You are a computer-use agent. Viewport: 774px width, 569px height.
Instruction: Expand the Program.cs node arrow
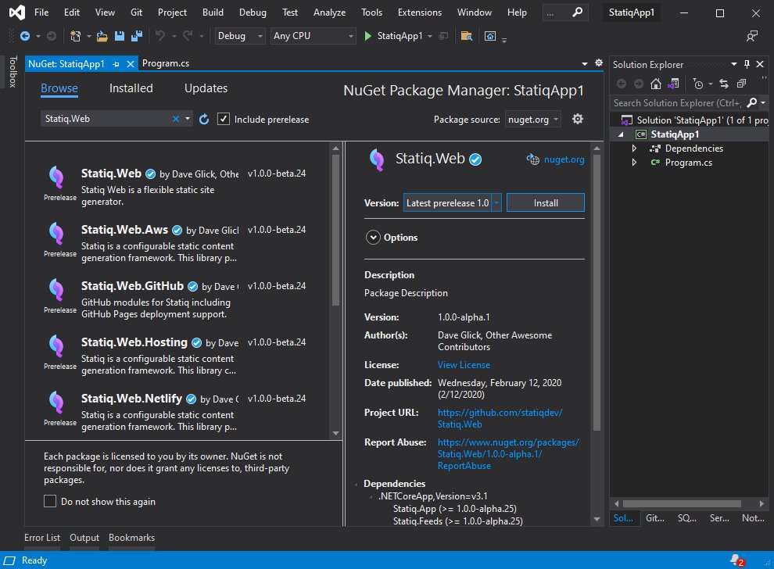(x=634, y=163)
